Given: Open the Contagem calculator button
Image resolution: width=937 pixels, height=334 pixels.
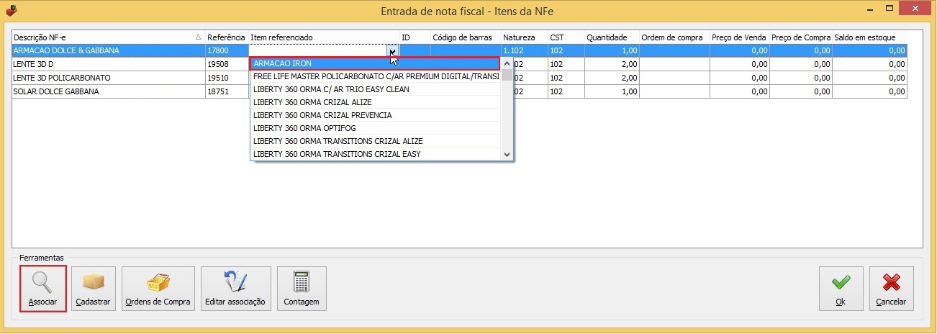Looking at the screenshot, I should pos(302,289).
